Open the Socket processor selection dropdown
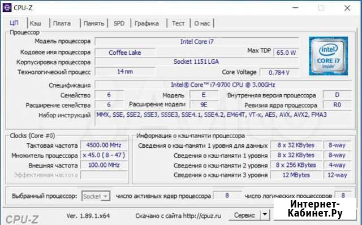Screen dimensions: 362x225 tap(96, 196)
